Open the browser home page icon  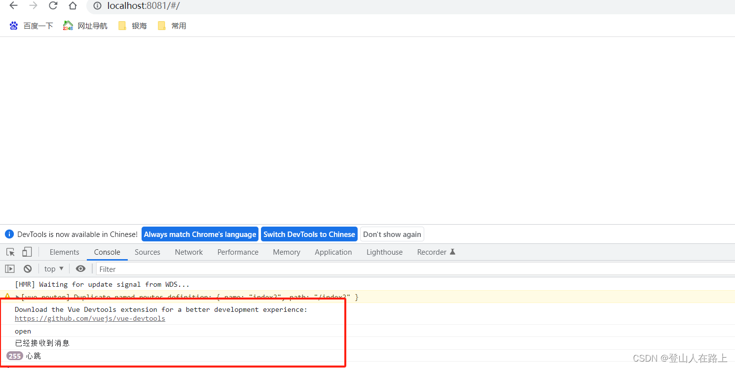coord(73,6)
